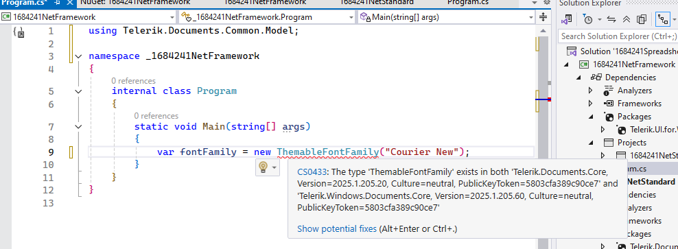The height and width of the screenshot is (249, 678).
Task: Click the Show All Files icon
Action: click(x=642, y=19)
